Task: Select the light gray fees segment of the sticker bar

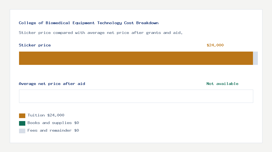Action: (x=255, y=58)
